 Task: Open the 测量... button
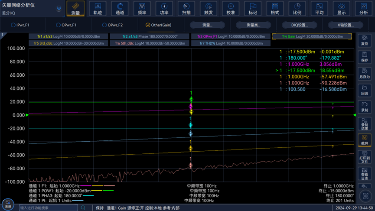pyautogui.click(x=207, y=25)
